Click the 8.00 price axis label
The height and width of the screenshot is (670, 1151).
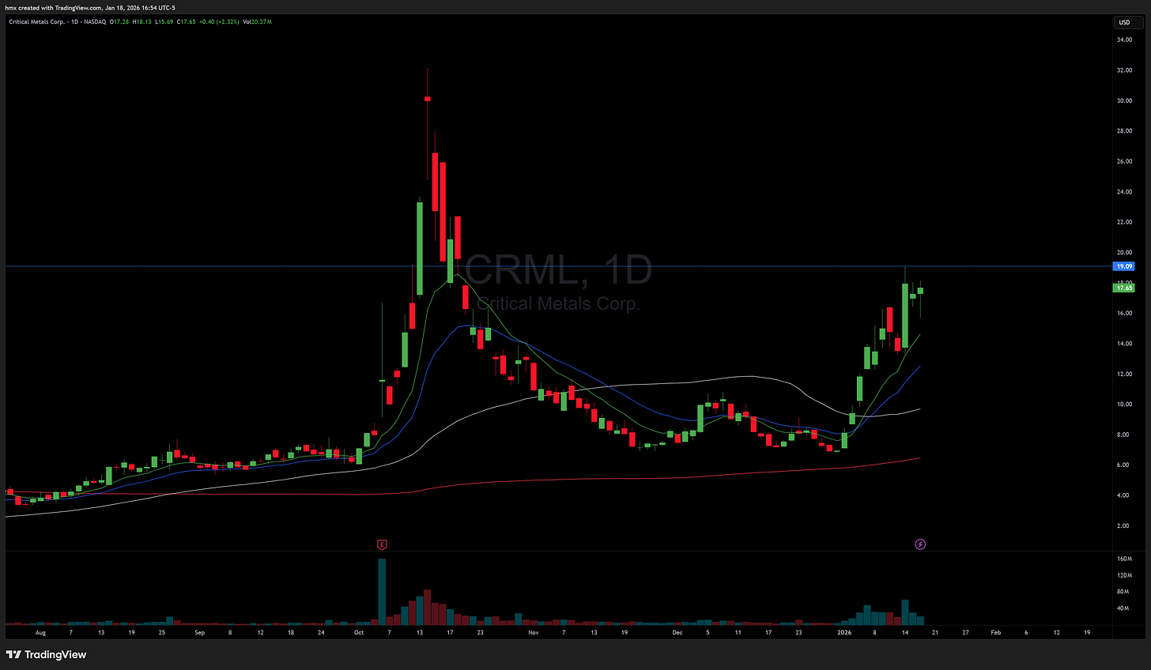[x=1123, y=435]
